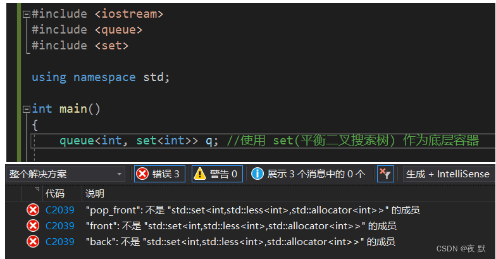
Task: Toggle the 展示 3 个消息中的 0 个 filter
Action: tap(309, 174)
